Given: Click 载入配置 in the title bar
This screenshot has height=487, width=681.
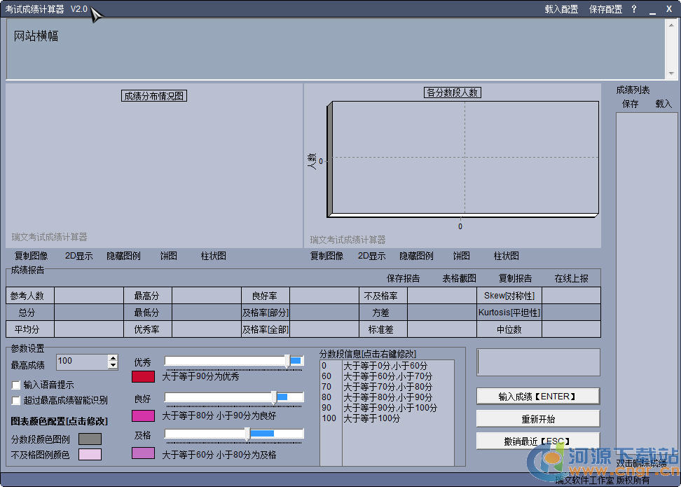Looking at the screenshot, I should pyautogui.click(x=561, y=9).
